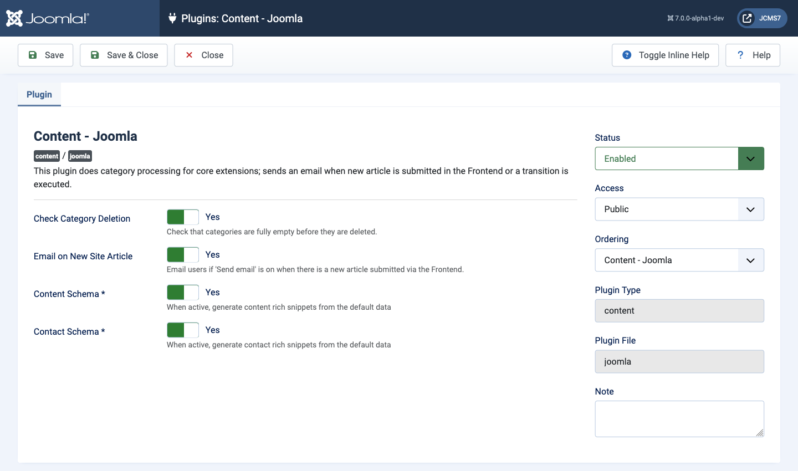The width and height of the screenshot is (798, 471).
Task: Click the 'joomla' badge under the title
Action: [x=80, y=156]
